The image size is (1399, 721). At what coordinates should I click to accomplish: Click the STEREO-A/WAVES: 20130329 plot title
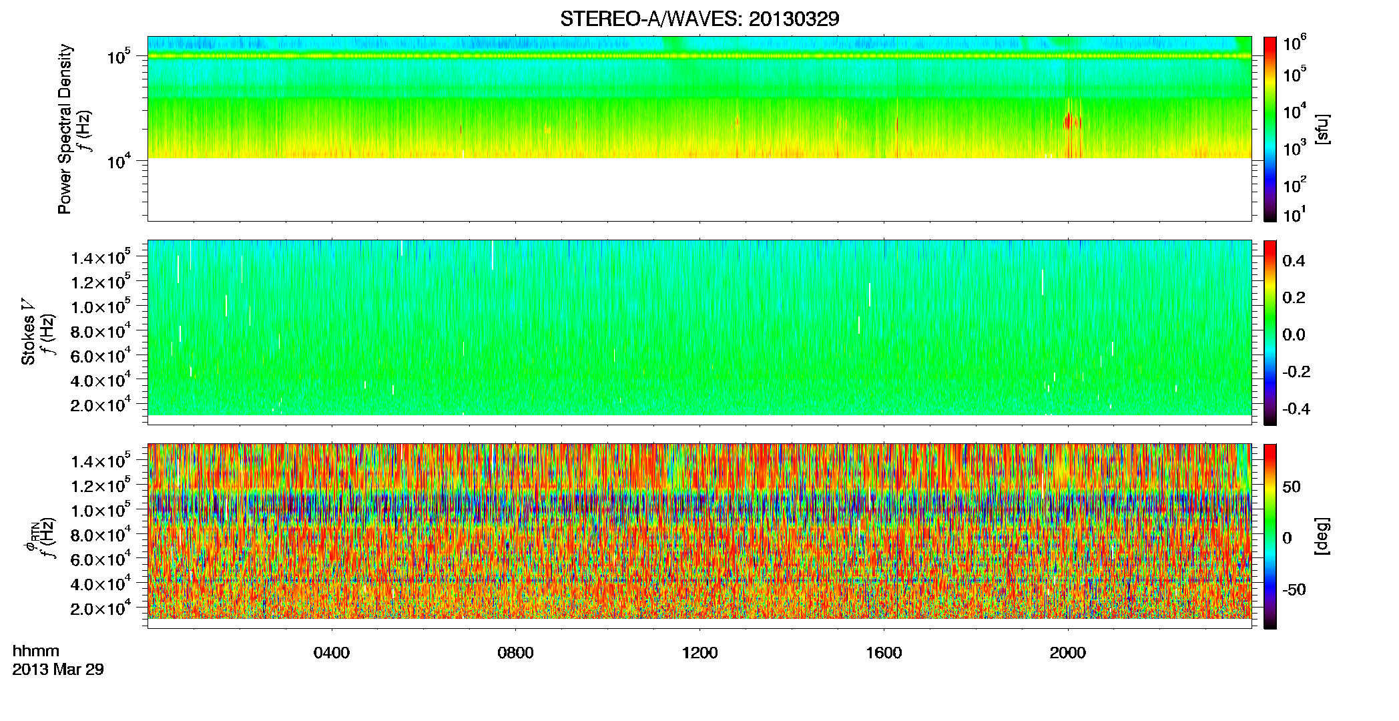click(x=699, y=19)
